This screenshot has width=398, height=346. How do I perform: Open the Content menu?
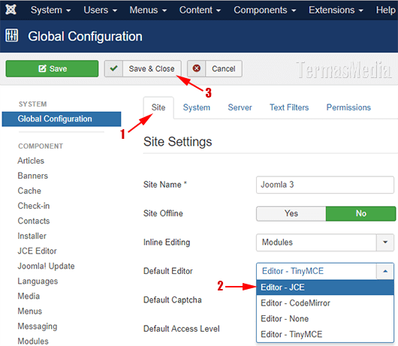[x=200, y=11]
